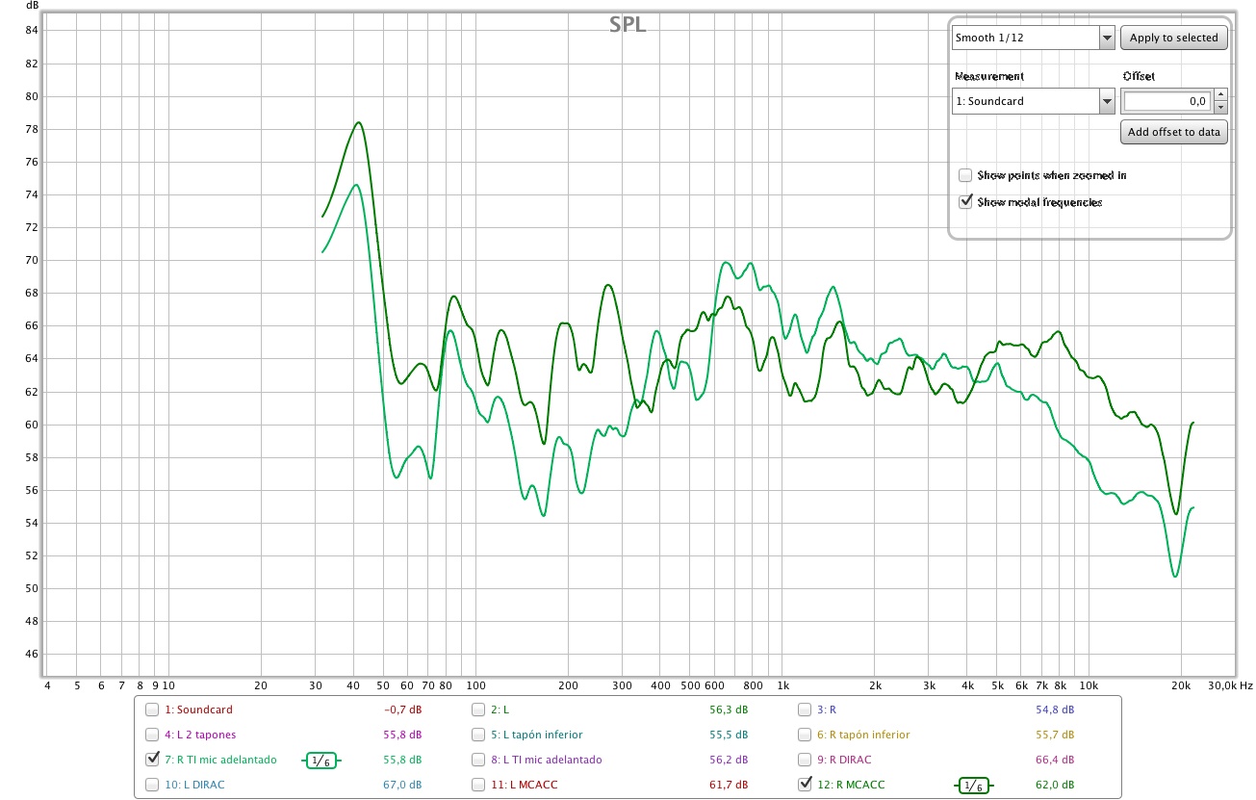
Task: Click the 30,0k Hz axis end label
Action: pyautogui.click(x=1230, y=685)
